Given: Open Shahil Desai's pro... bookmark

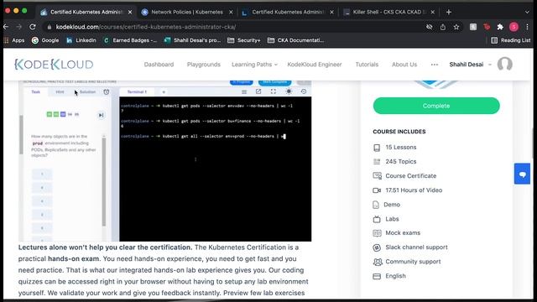Looking at the screenshot, I should pos(192,40).
